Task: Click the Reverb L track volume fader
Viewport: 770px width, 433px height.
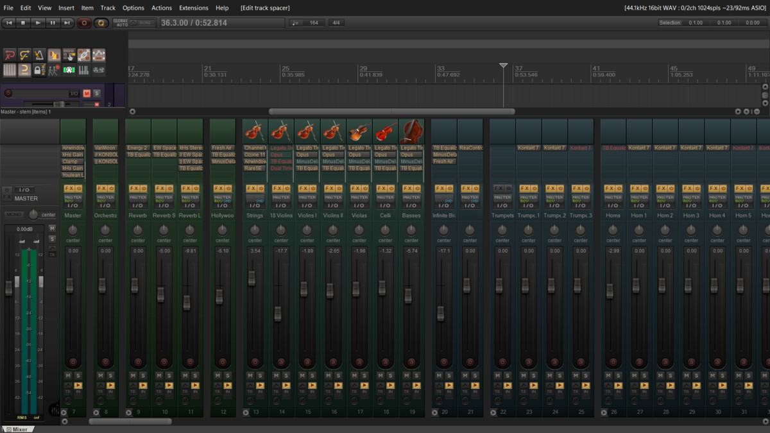Action: [x=187, y=302]
